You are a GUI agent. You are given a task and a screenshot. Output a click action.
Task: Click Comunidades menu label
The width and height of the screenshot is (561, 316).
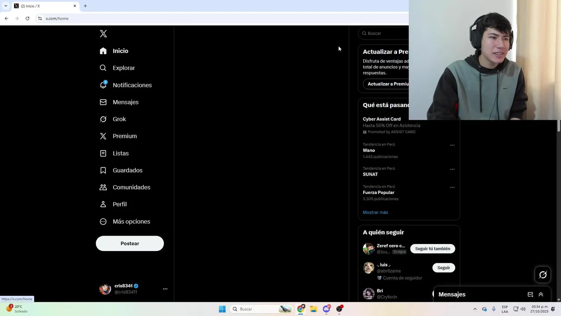click(x=131, y=187)
